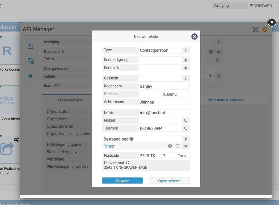Click the orange help question mark icon
The width and height of the screenshot is (279, 205).
pyautogui.click(x=265, y=30)
